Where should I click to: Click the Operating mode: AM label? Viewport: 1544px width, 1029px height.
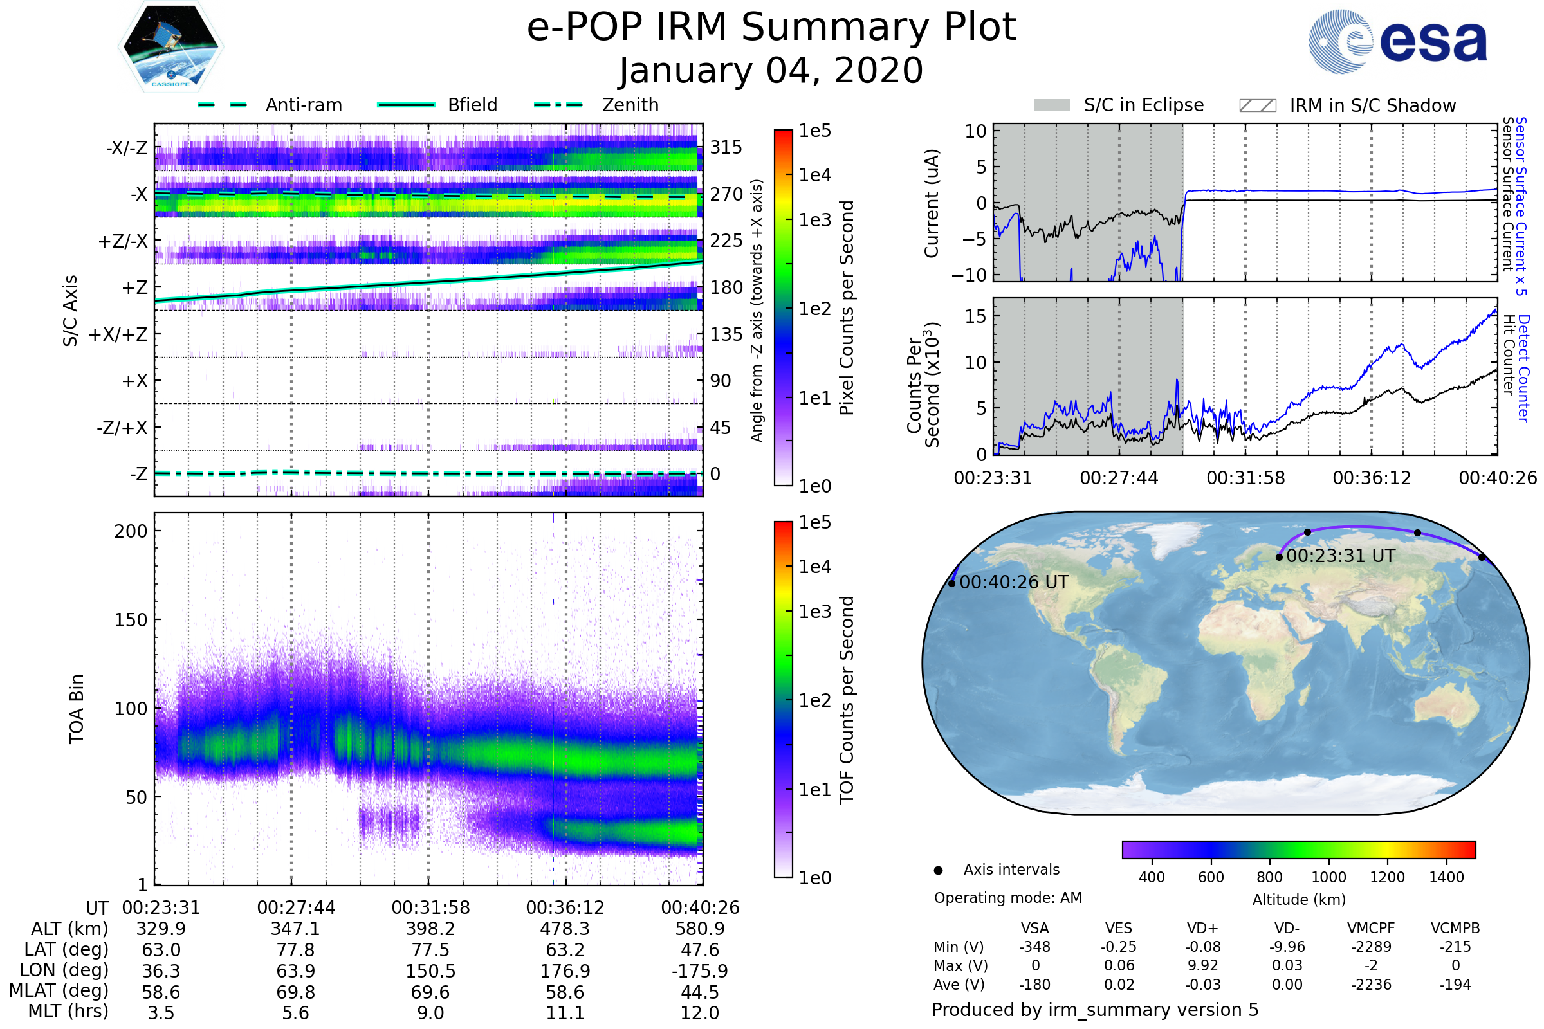coord(1007,898)
